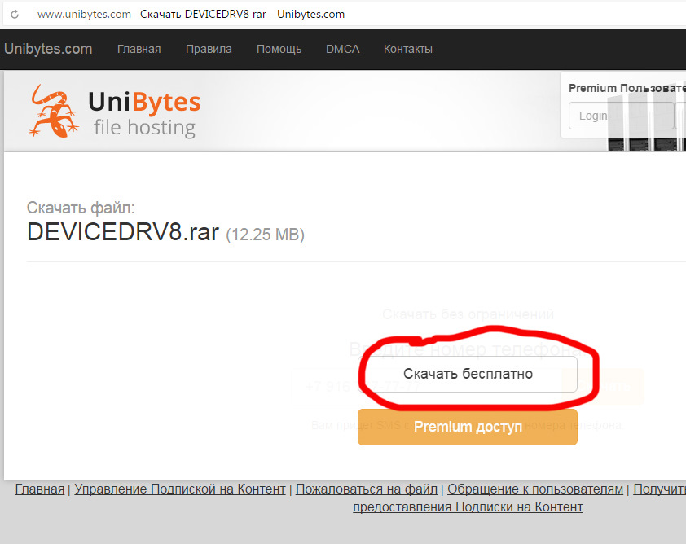This screenshot has height=544, width=686.
Task: Open the Помощь menu item
Action: (x=279, y=49)
